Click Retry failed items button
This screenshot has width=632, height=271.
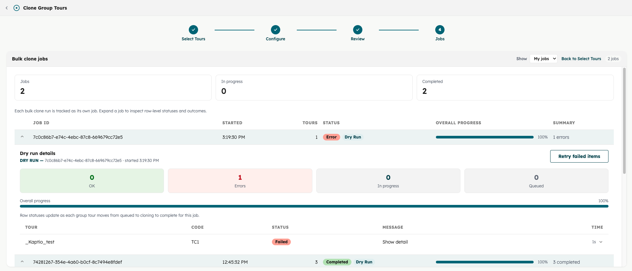pyautogui.click(x=579, y=156)
